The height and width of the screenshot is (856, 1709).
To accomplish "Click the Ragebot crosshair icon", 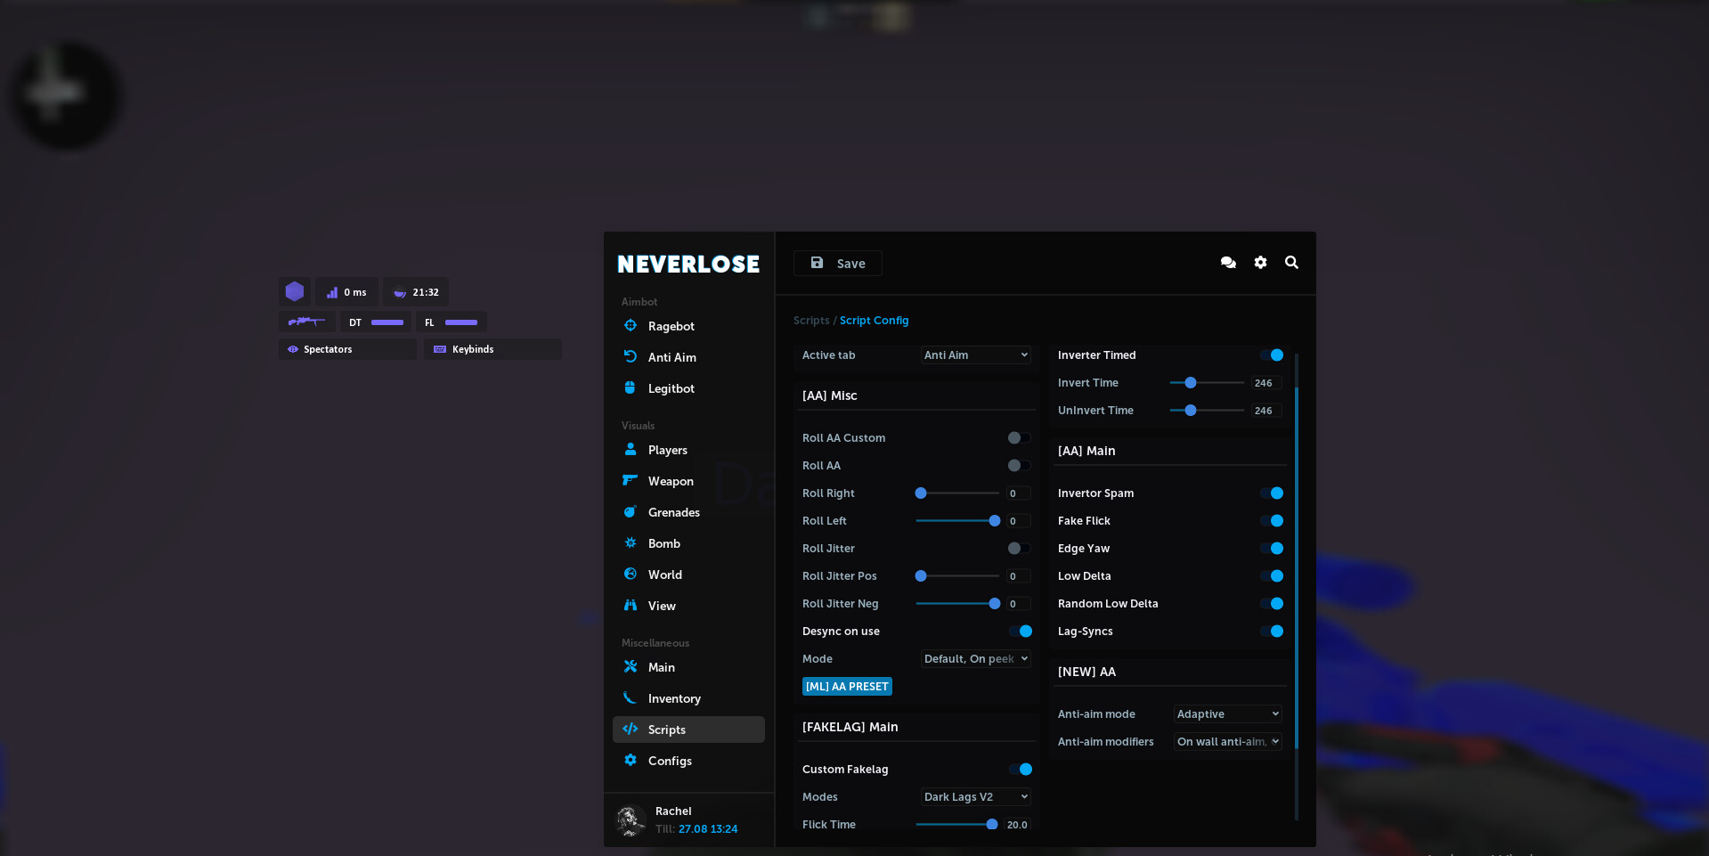I will tap(631, 326).
